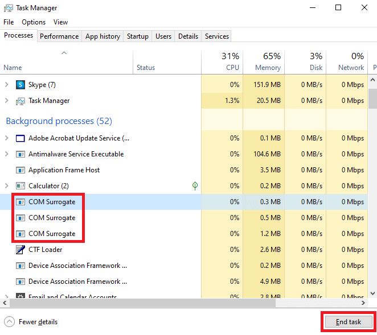The image size is (377, 335).
Task: Open the Users tab
Action: pos(163,36)
